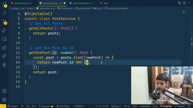
Task: Click @Injectable() decorator text
Action: point(38,14)
